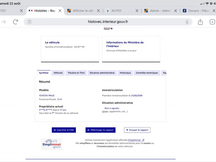
Task: Open the Contrôles techniques tab
Action: pos(147,73)
